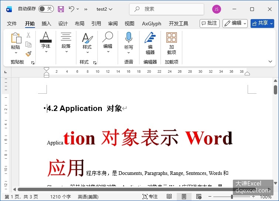This screenshot has height=201, width=279.
Task: Switch to Web Layout view icon
Action: [x=199, y=196]
